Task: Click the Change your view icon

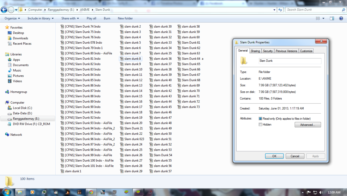Action: point(318,18)
